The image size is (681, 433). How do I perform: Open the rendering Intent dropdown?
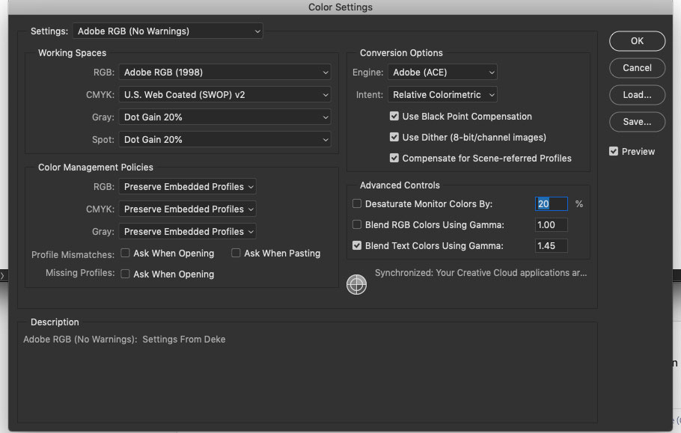pos(442,95)
